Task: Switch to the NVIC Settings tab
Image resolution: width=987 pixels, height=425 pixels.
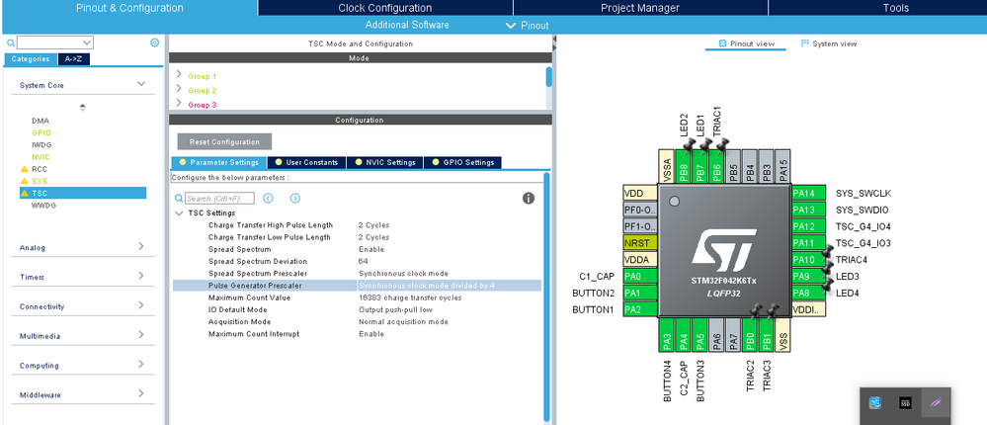Action: 384,162
